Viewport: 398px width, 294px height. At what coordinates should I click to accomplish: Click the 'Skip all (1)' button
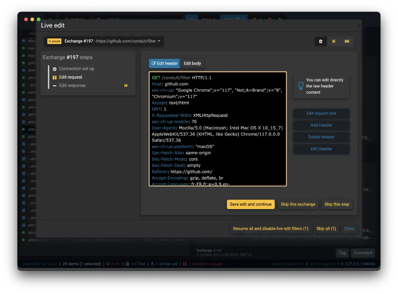(x=326, y=229)
